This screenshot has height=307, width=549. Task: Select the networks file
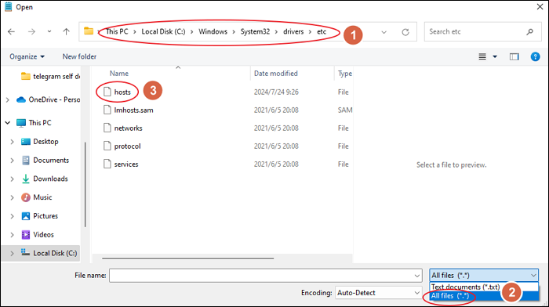point(128,128)
